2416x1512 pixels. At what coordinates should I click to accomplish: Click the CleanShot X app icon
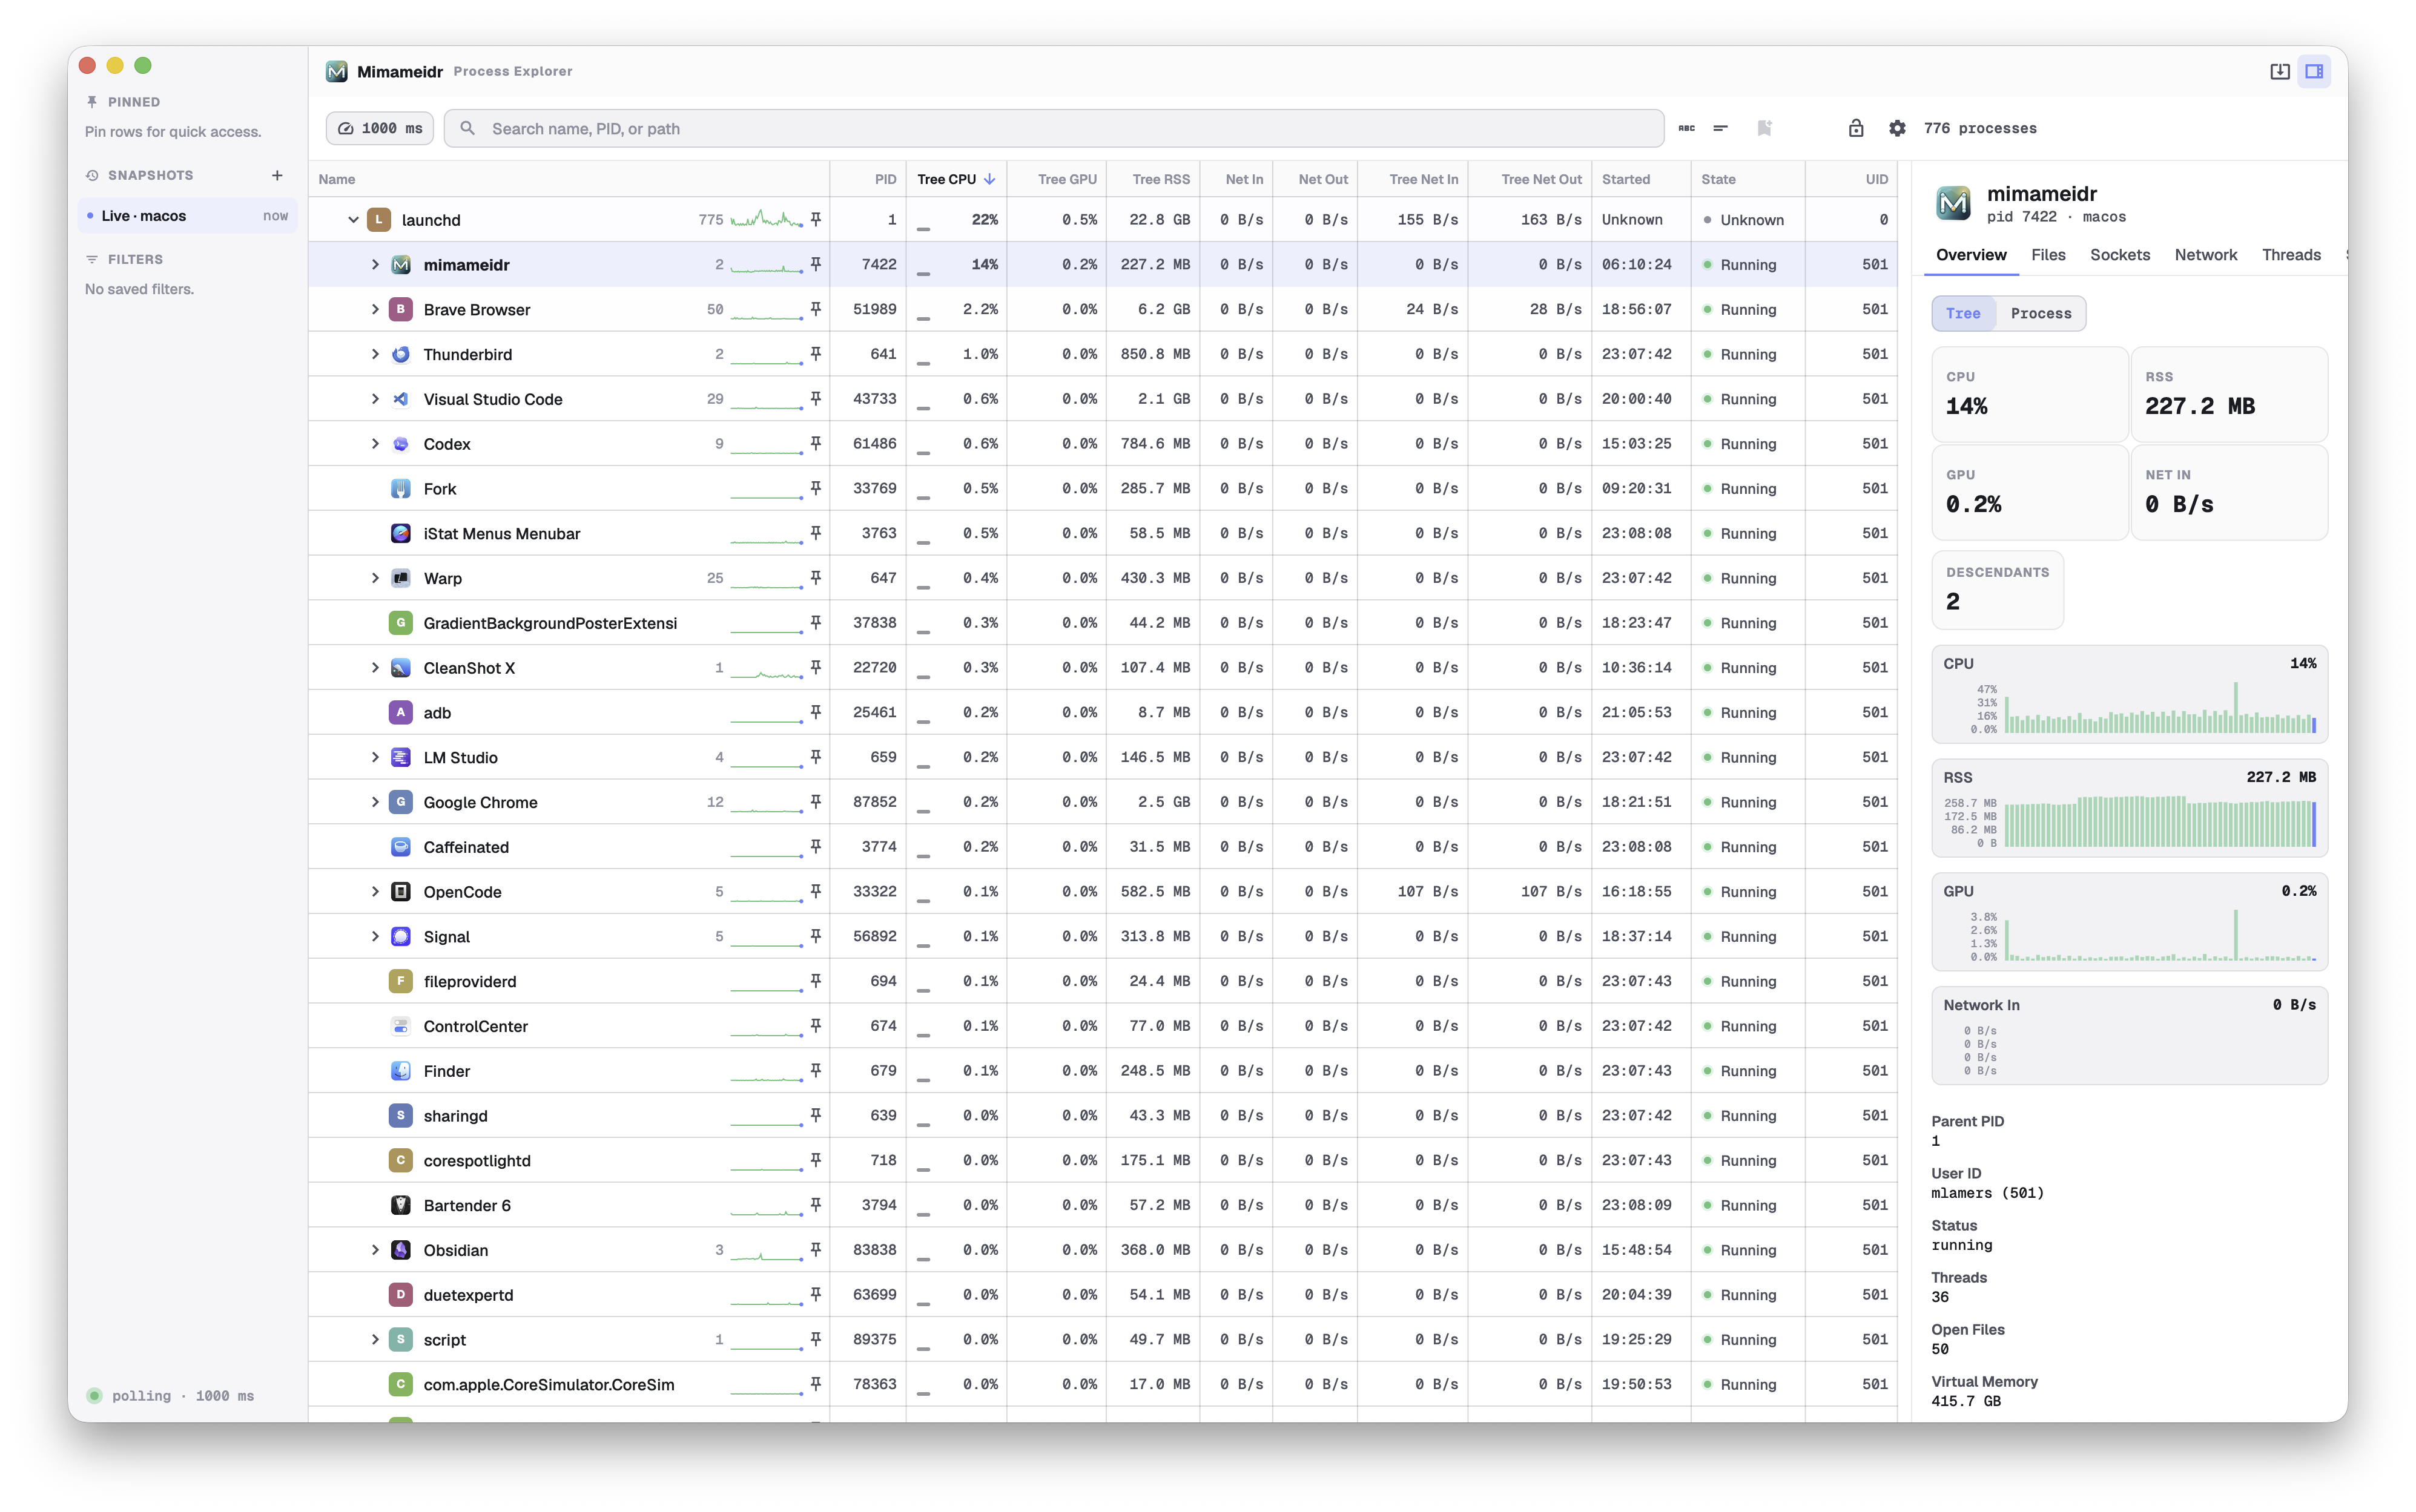pyautogui.click(x=401, y=668)
